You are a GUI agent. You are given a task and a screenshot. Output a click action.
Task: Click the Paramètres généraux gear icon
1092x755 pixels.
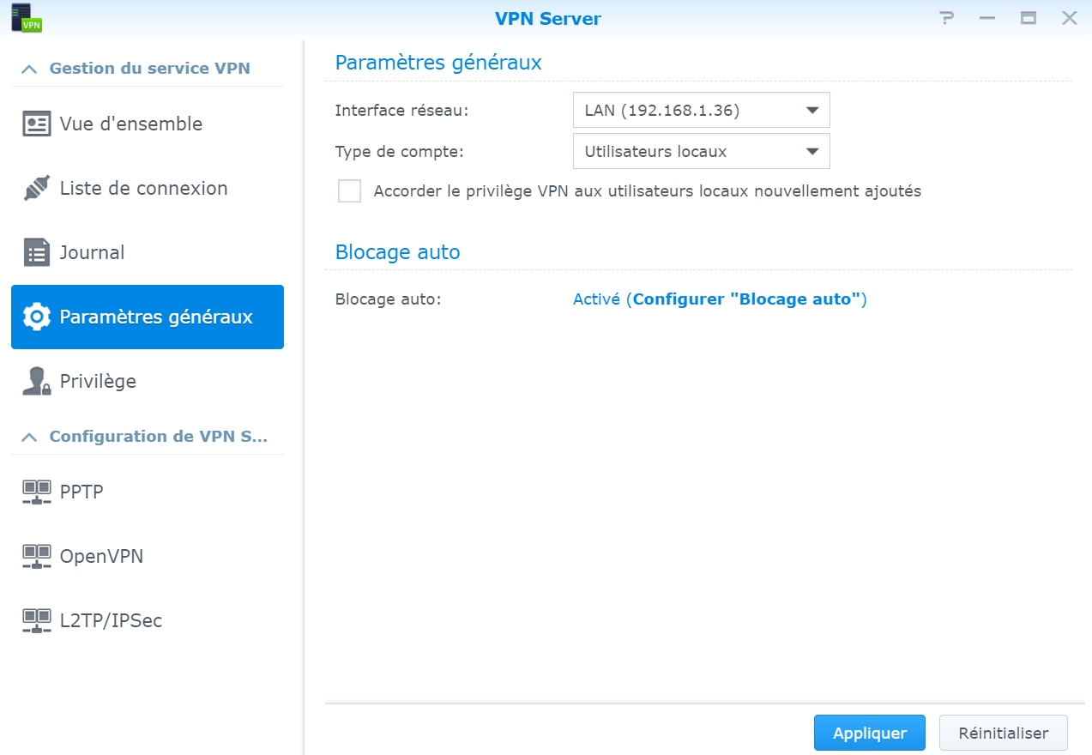[x=36, y=317]
